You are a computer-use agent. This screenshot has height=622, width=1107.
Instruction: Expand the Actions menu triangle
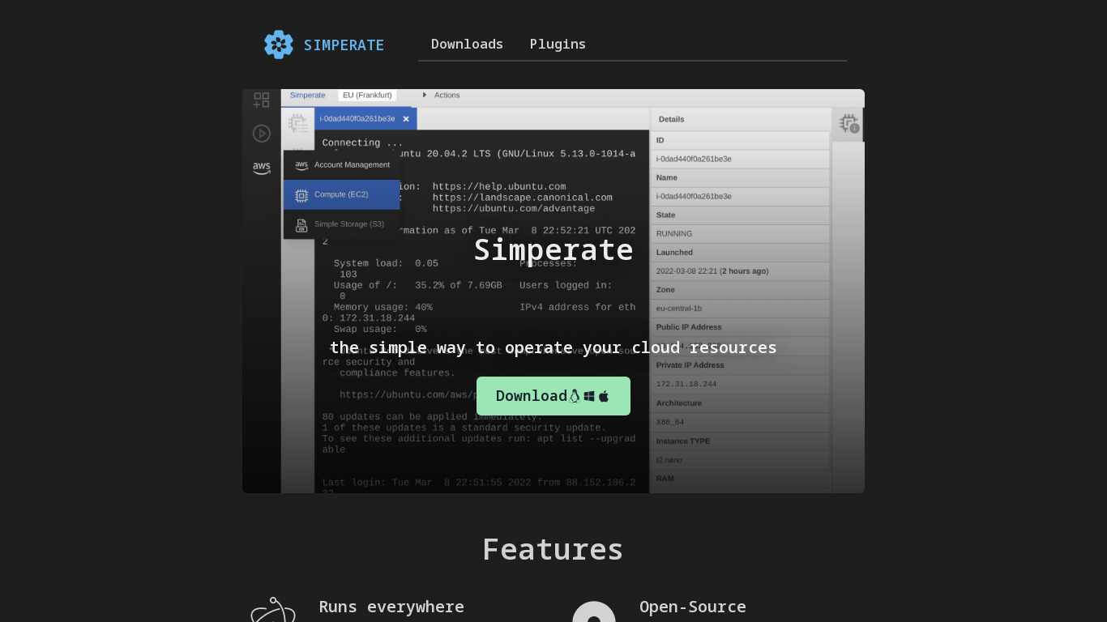[425, 96]
